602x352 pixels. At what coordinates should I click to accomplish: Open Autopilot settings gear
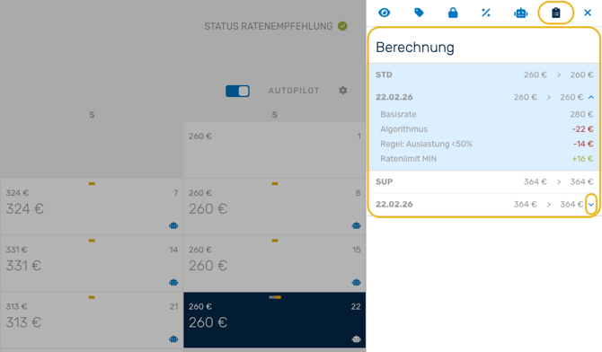click(x=343, y=90)
